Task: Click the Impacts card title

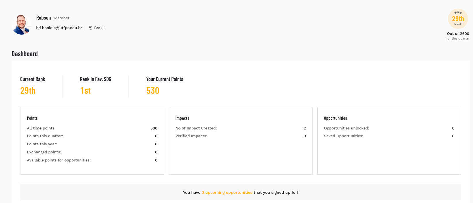Action: [x=182, y=118]
